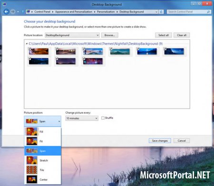Select the teal mountain wallpaper thumbnail
Image resolution: width=214 pixels, height=186 pixels.
coord(120,52)
